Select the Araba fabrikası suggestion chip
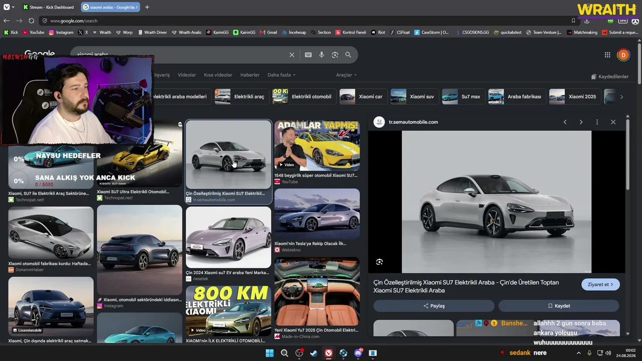Image resolution: width=642 pixels, height=361 pixels. (517, 97)
